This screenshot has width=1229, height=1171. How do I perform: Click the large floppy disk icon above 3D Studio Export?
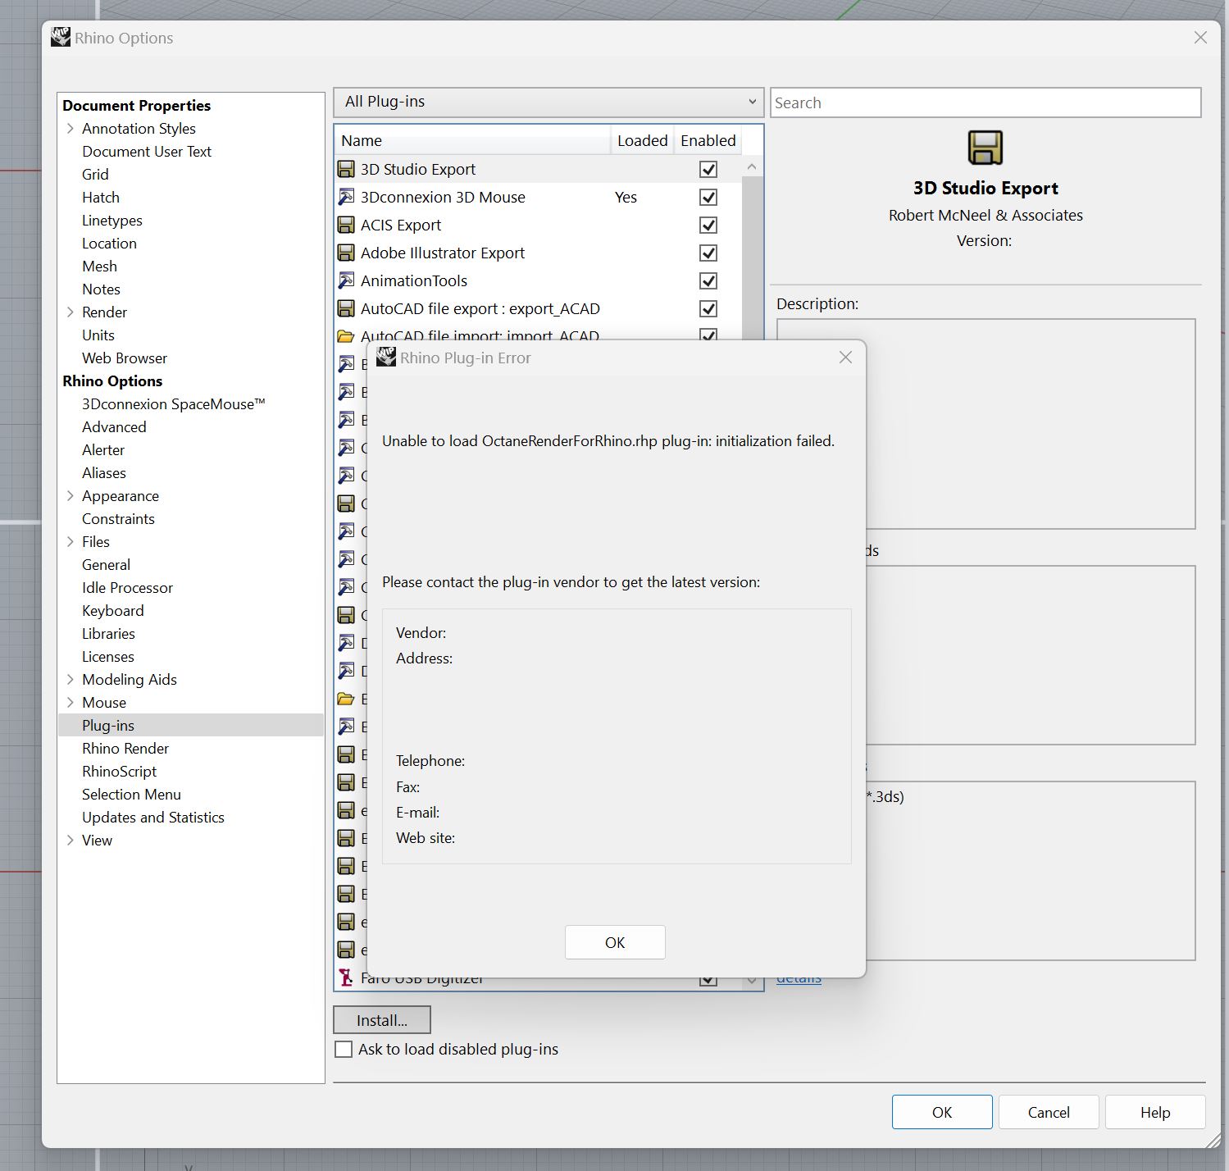pos(985,148)
